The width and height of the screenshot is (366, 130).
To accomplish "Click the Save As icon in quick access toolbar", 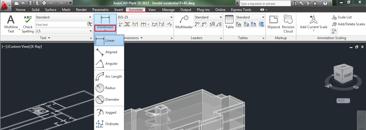I will click(x=37, y=3).
